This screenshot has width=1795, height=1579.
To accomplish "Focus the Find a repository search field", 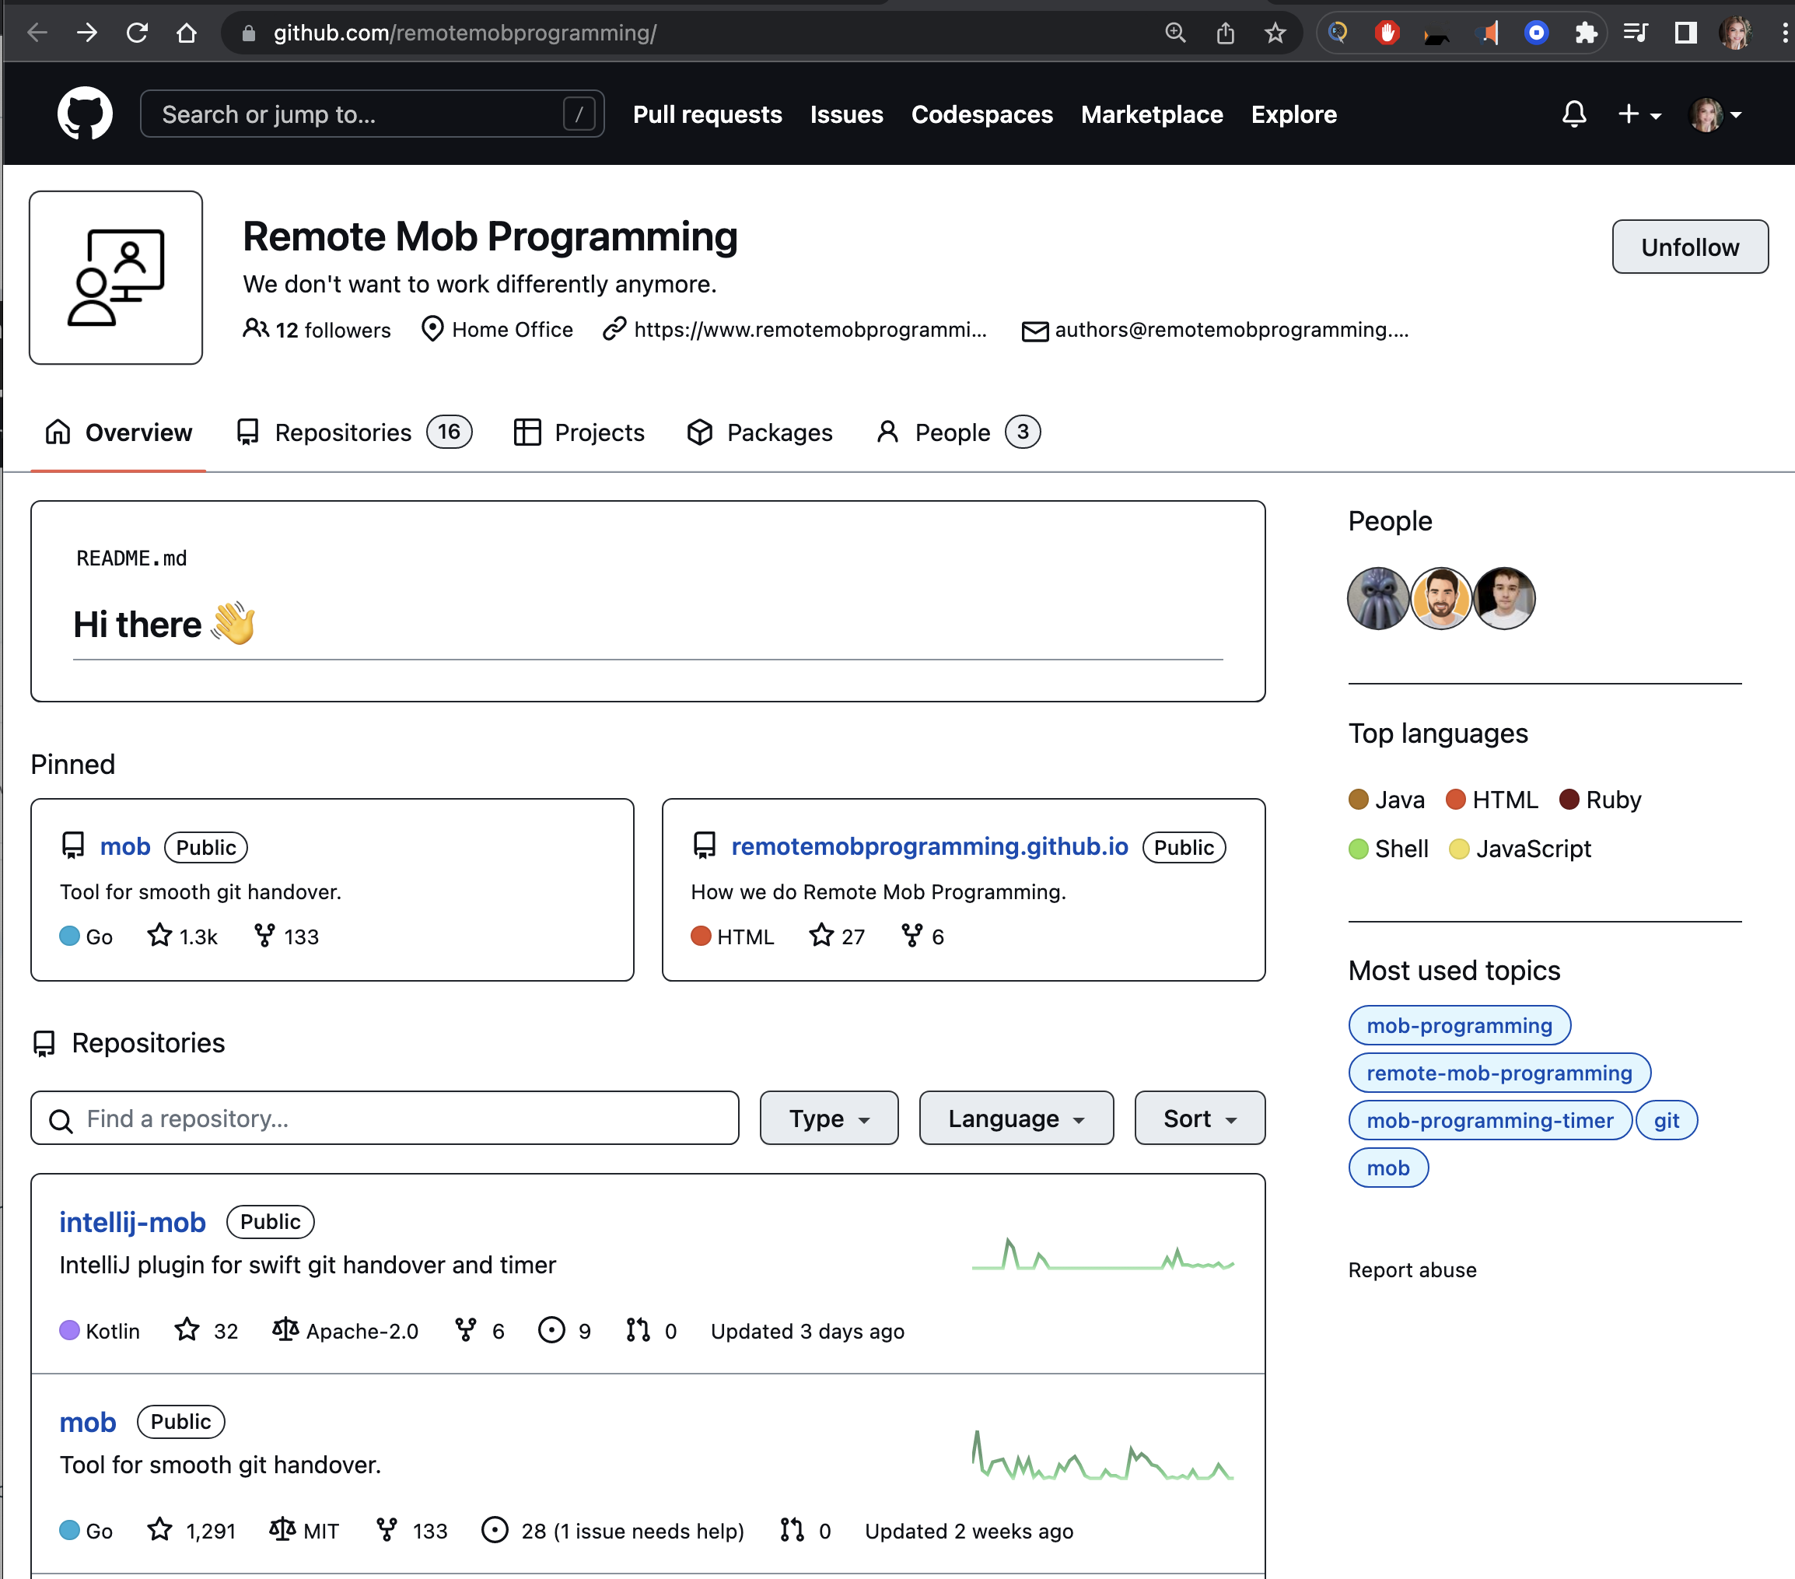I will click(385, 1118).
